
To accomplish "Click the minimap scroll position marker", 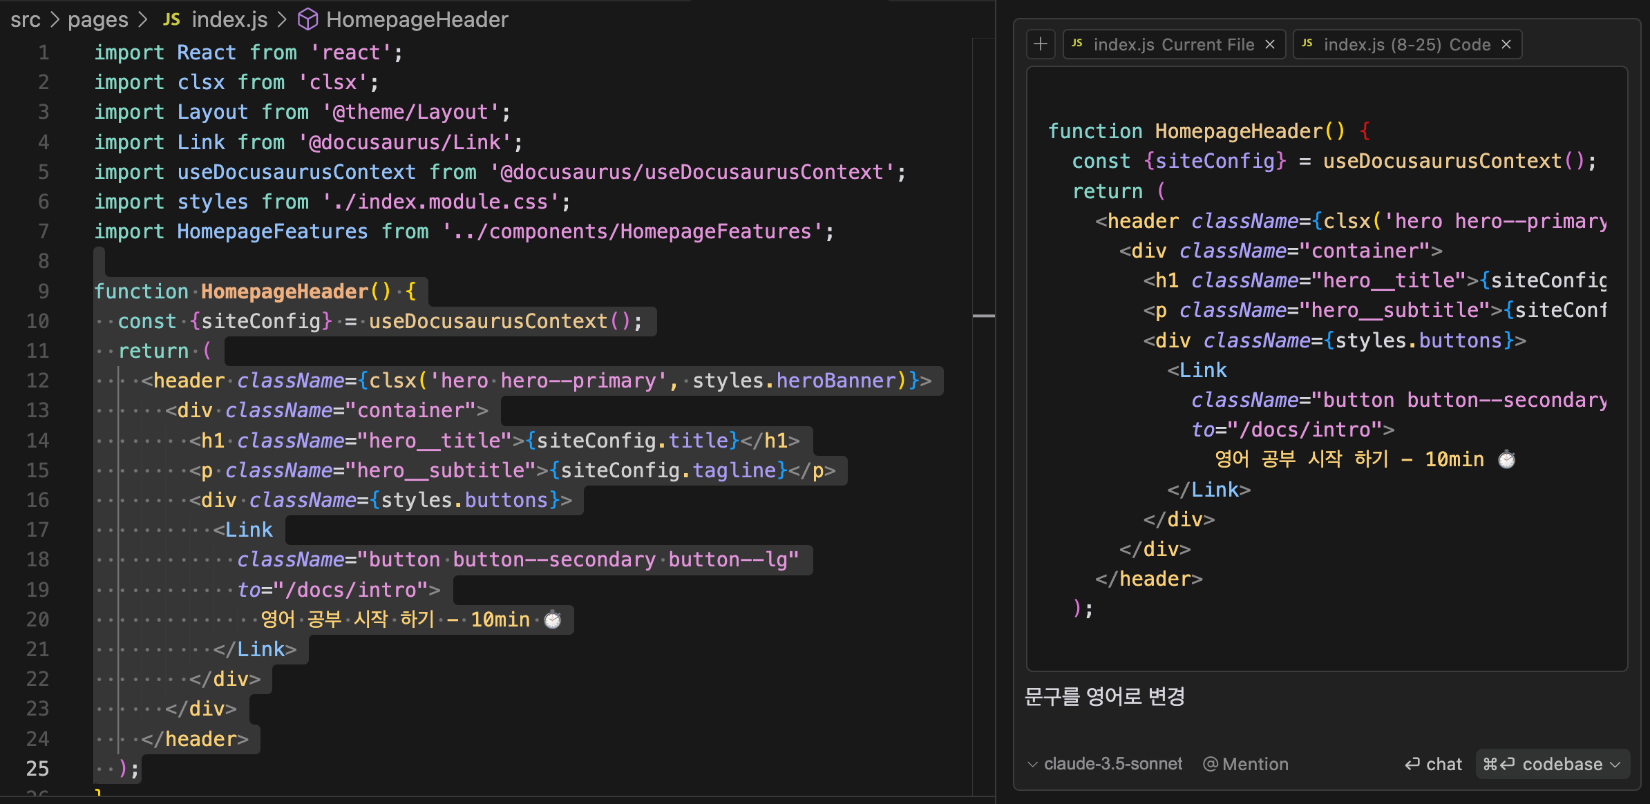I will coord(983,316).
